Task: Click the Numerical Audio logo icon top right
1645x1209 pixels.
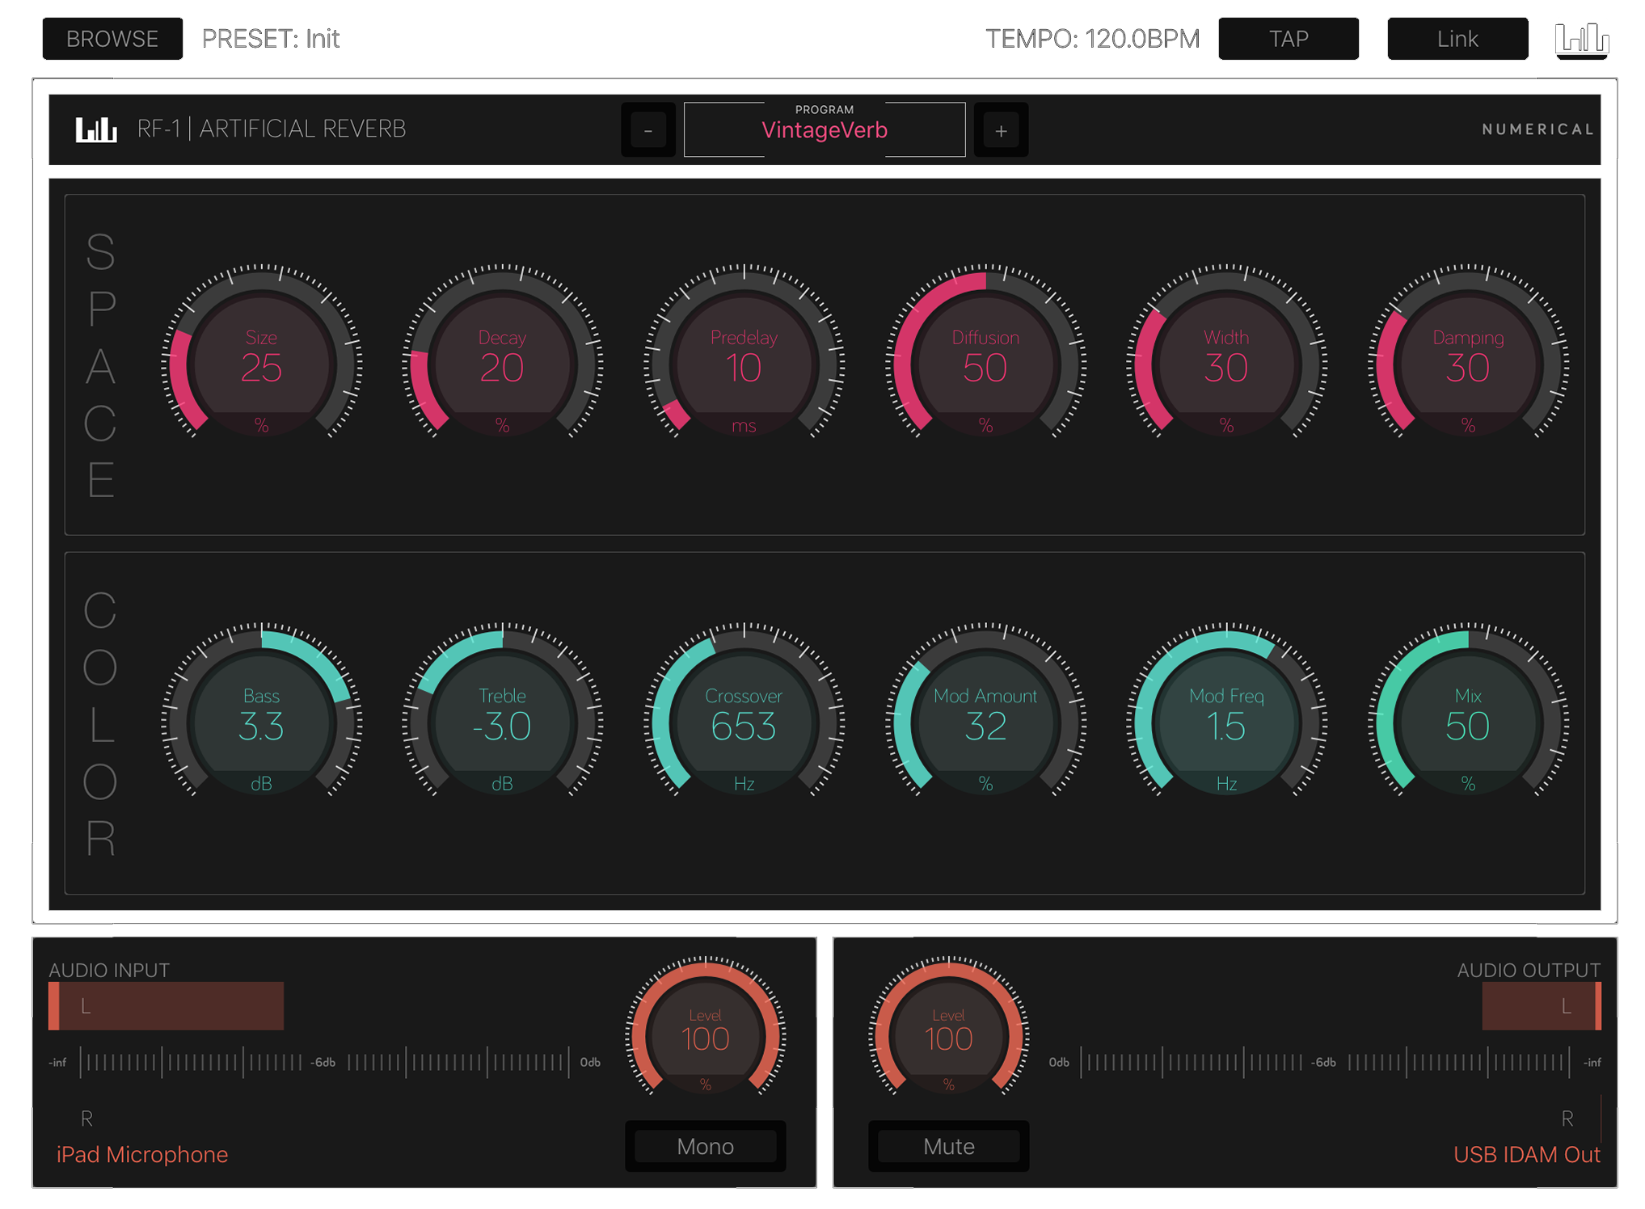Action: pos(1582,40)
